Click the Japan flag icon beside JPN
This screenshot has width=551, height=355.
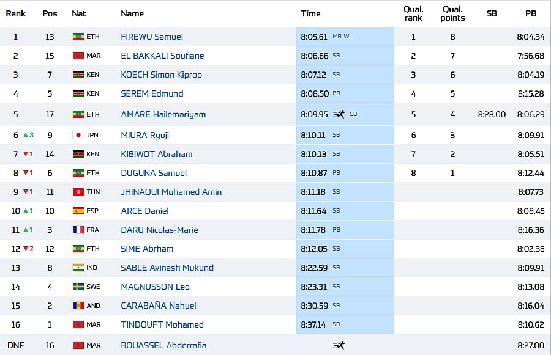78,135
